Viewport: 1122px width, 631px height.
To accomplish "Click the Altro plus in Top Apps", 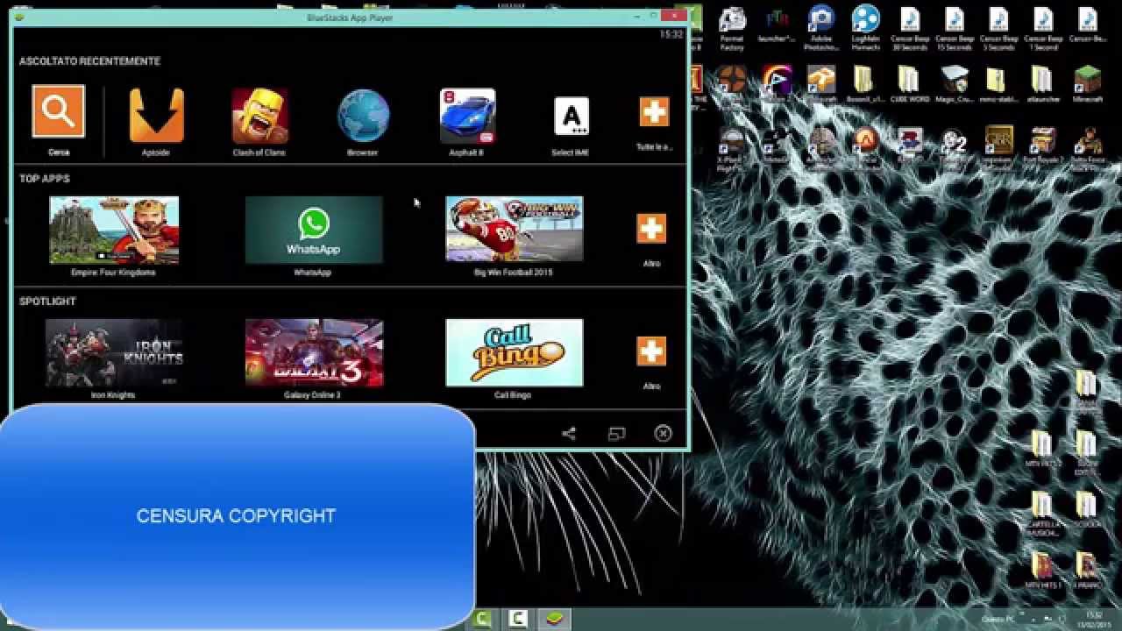I will pos(651,229).
